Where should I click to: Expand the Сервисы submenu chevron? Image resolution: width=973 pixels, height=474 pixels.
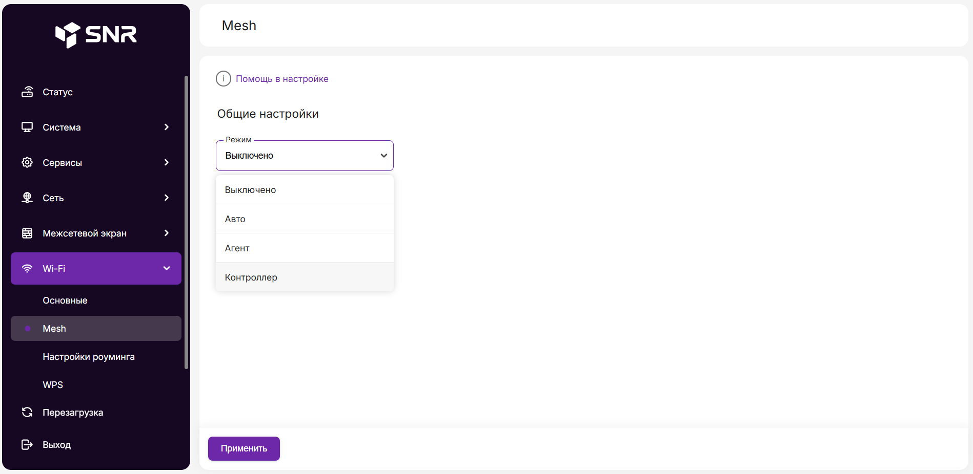point(166,163)
